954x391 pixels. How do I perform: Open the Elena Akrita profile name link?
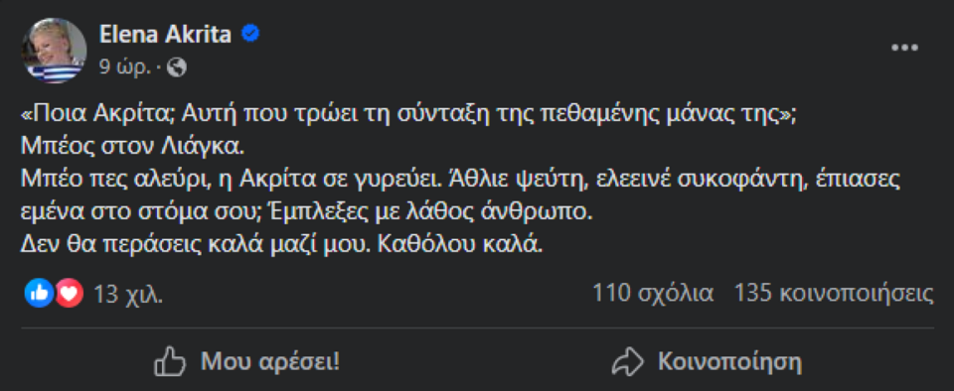pos(166,35)
